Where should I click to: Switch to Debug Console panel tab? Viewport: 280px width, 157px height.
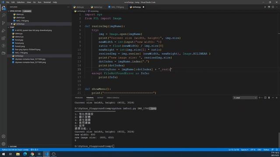point(113,98)
